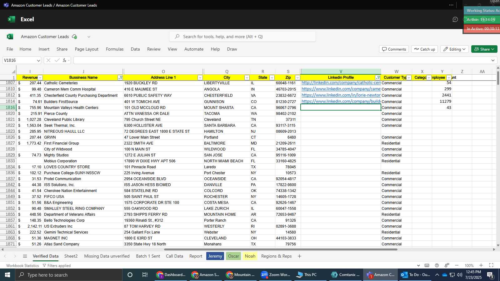Click the zoom in plus icon

point(481,265)
